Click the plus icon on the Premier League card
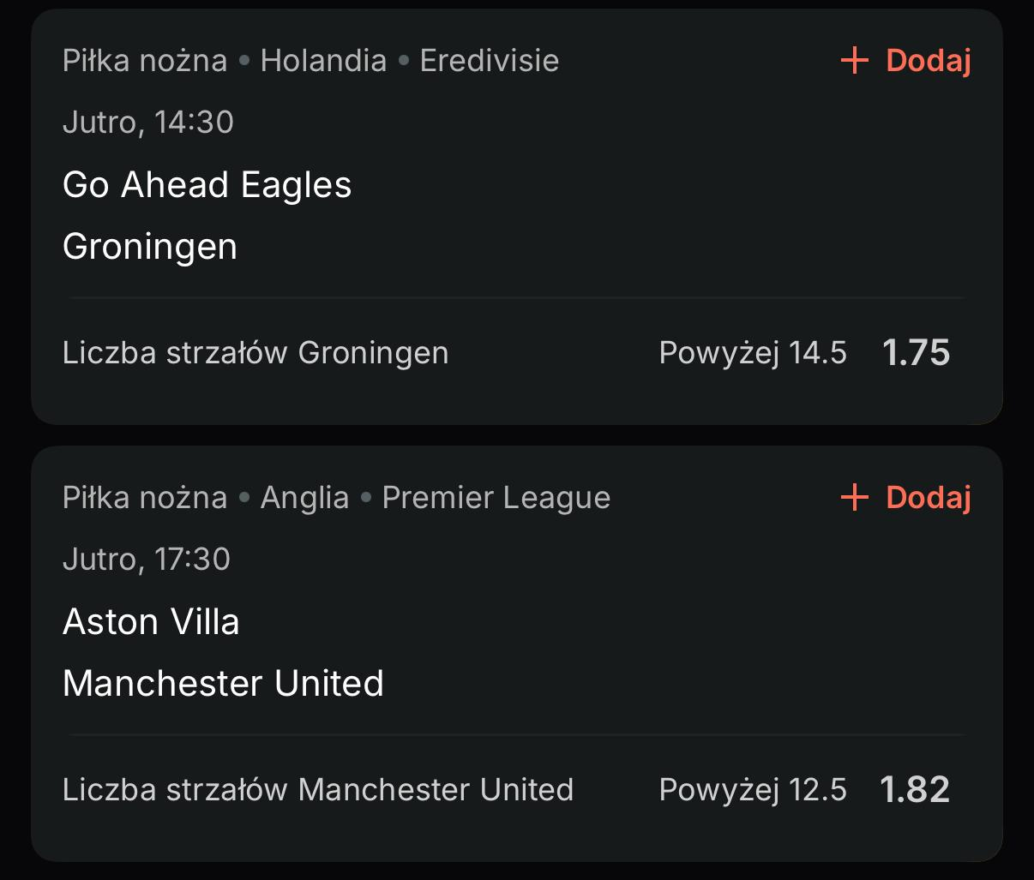Screen dimensions: 1034x880 (855, 498)
